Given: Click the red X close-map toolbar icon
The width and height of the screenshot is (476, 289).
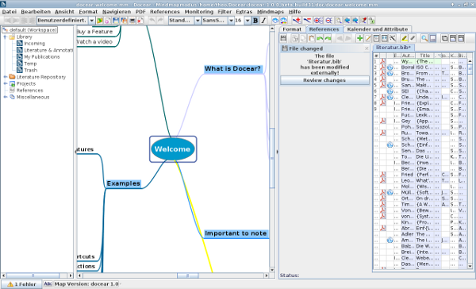Looking at the screenshot, I should (140, 21).
